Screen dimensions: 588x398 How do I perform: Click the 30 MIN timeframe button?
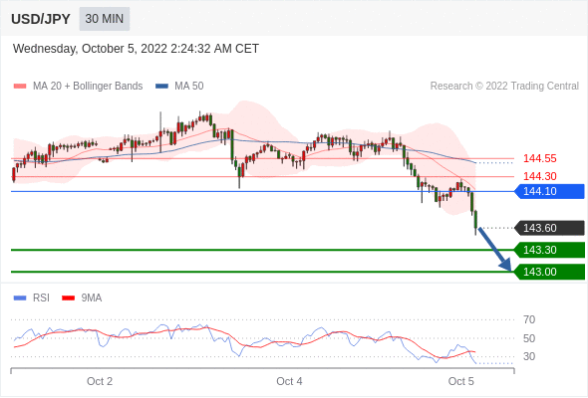click(105, 19)
